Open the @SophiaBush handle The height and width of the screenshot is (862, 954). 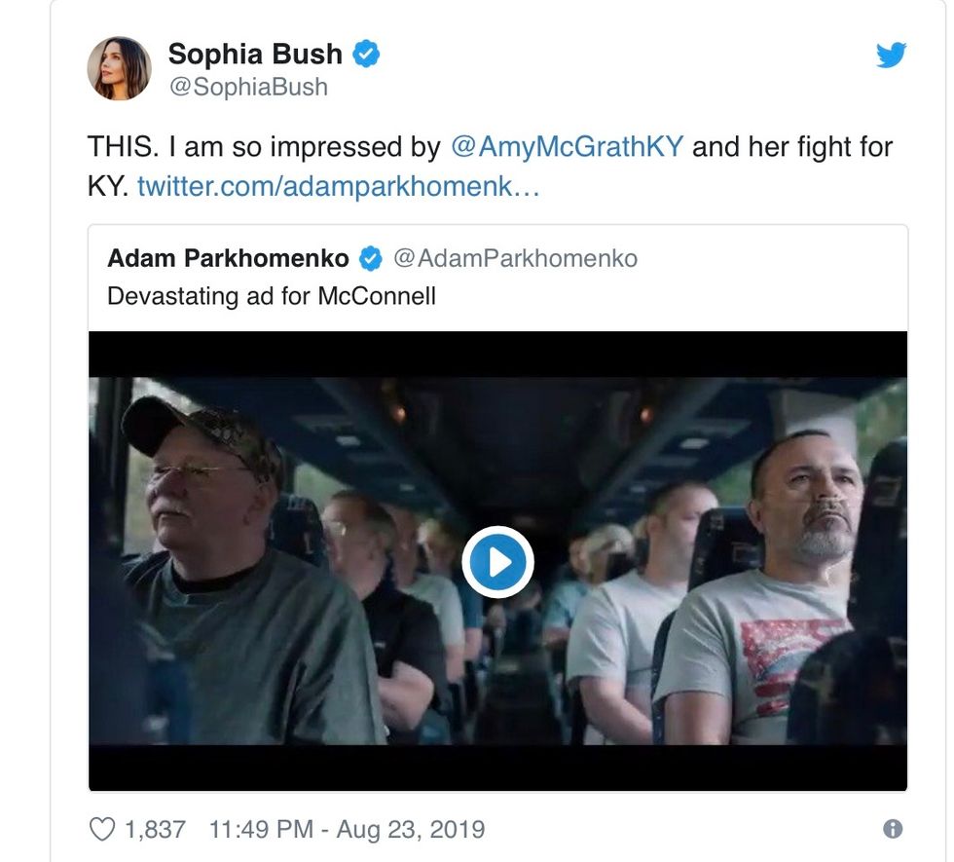click(x=248, y=87)
